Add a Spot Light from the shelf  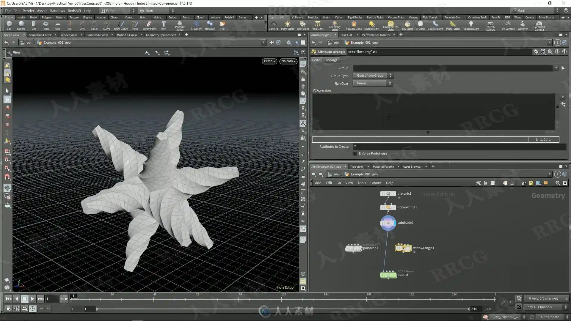point(303,26)
